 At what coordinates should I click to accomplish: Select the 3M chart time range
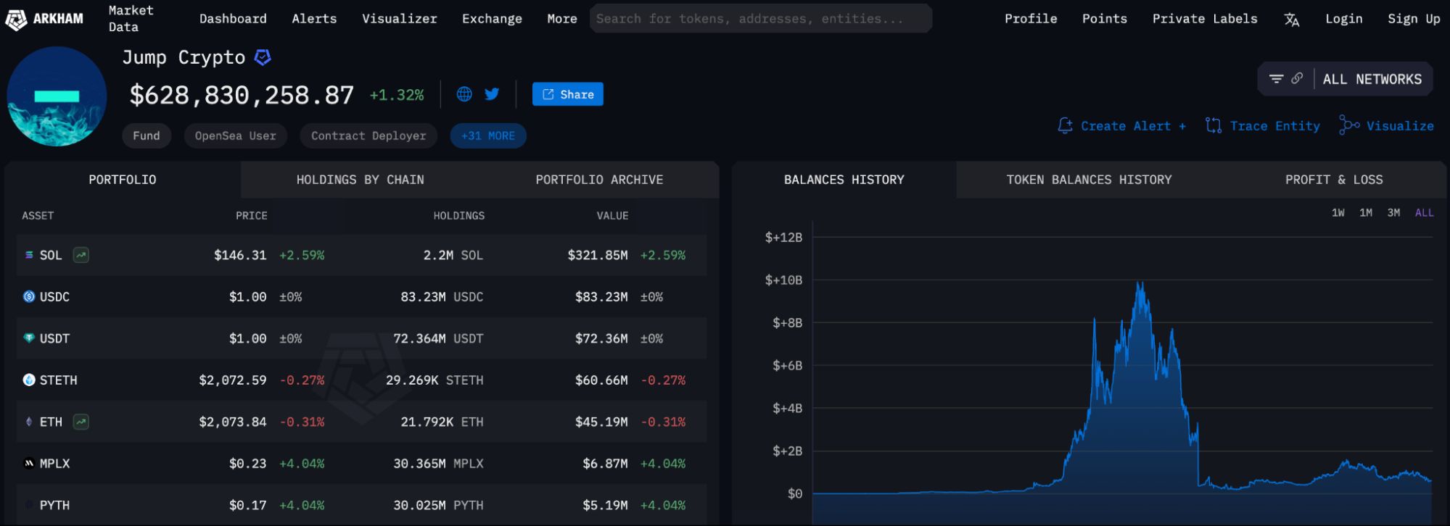[1393, 213]
